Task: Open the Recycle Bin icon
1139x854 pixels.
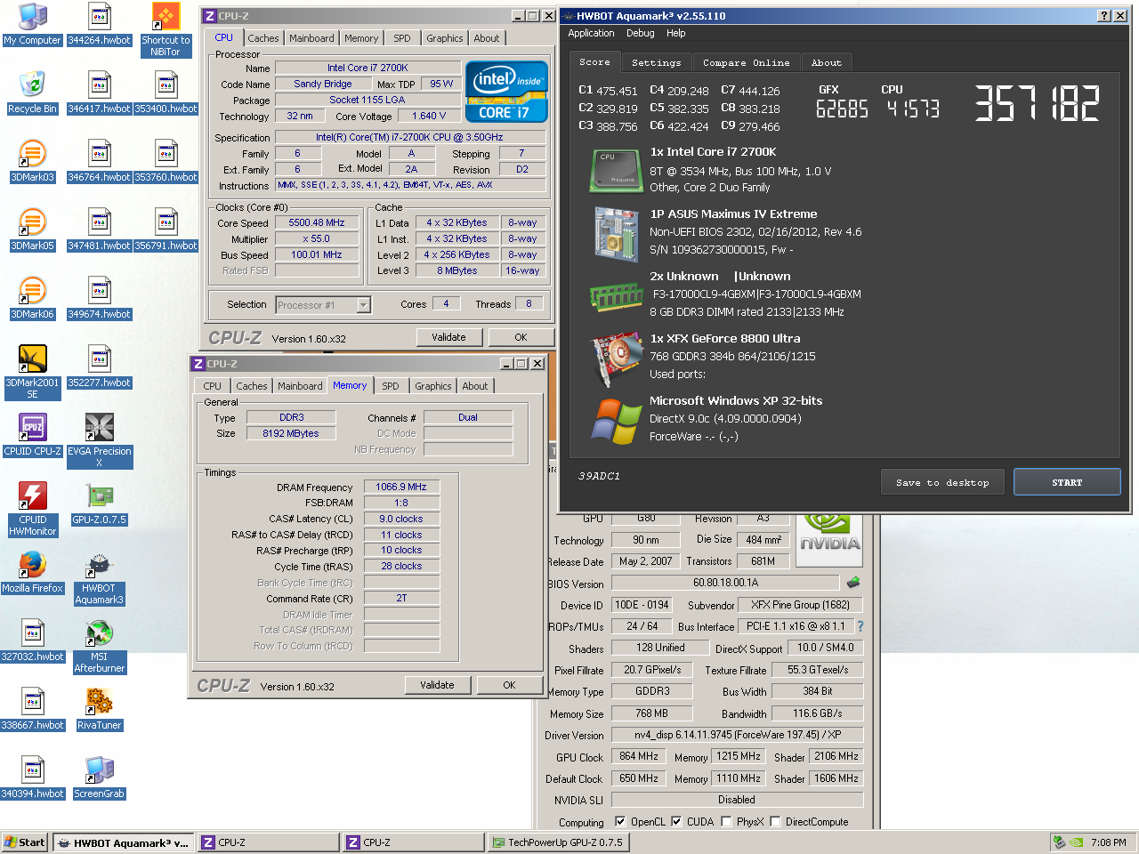Action: 32,93
